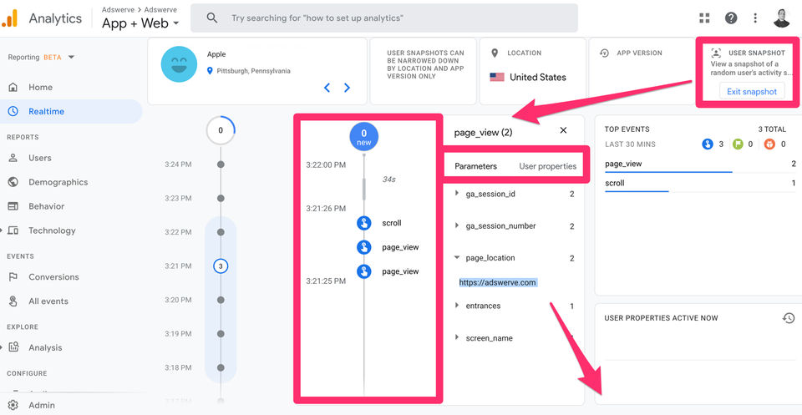Click the user account avatar
This screenshot has height=415, width=802.
(x=782, y=18)
